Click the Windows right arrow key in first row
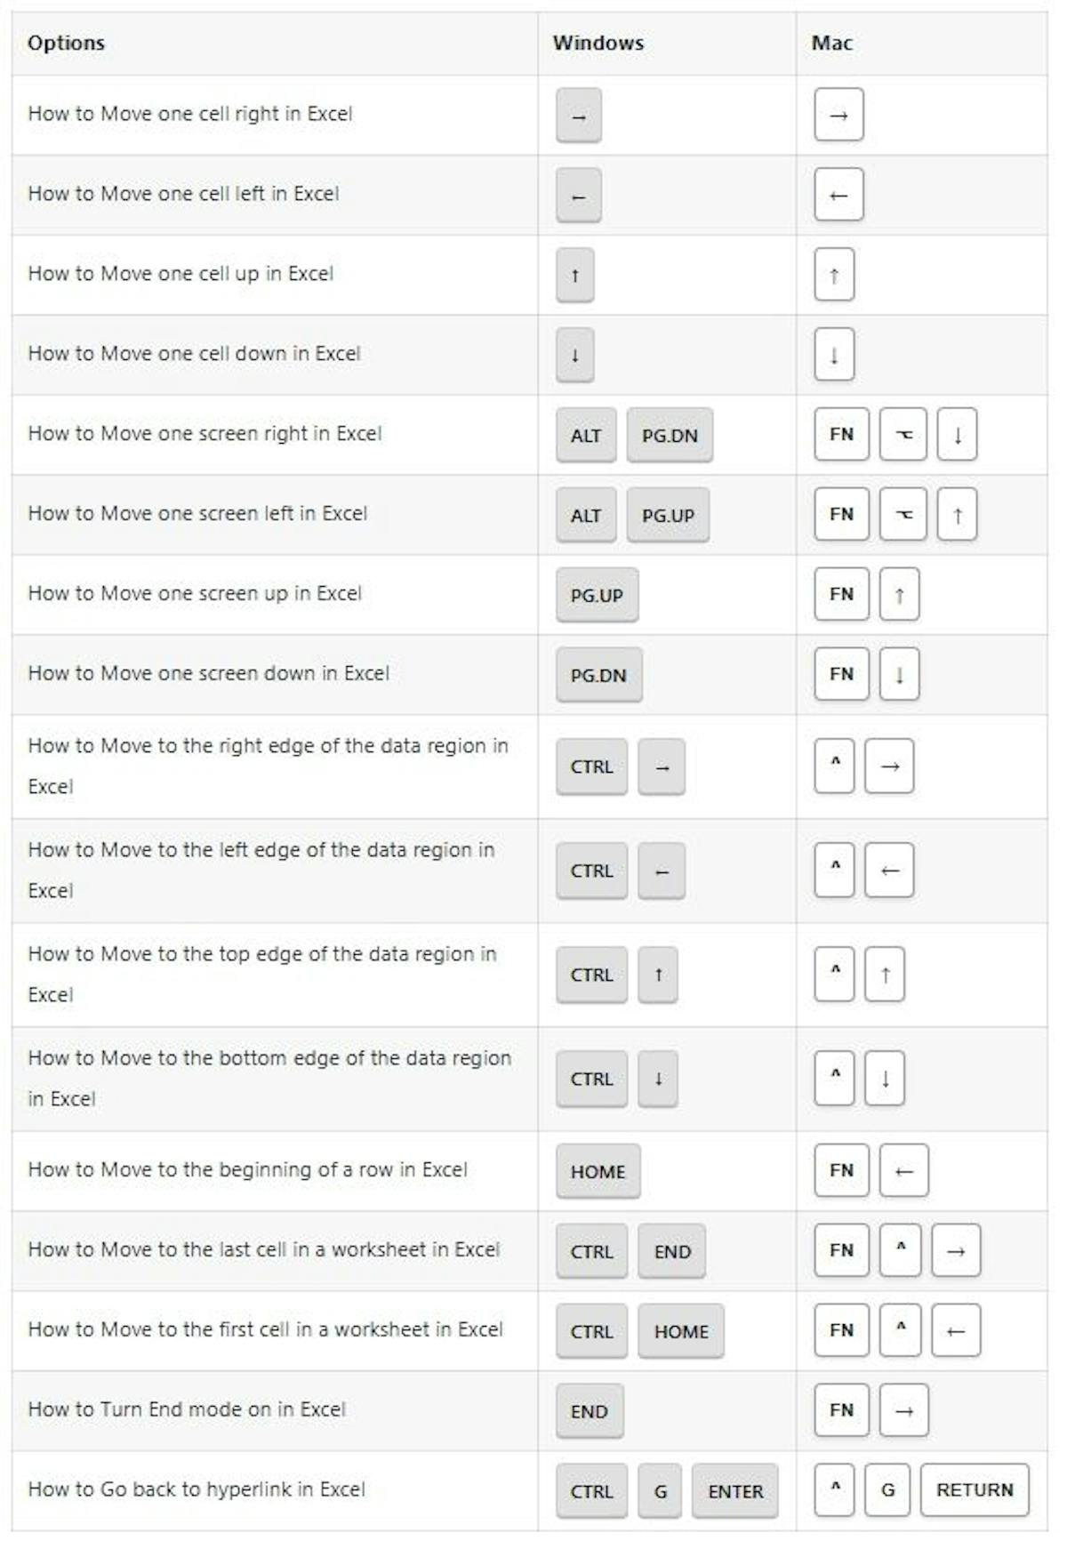The height and width of the screenshot is (1541, 1067). 579,116
